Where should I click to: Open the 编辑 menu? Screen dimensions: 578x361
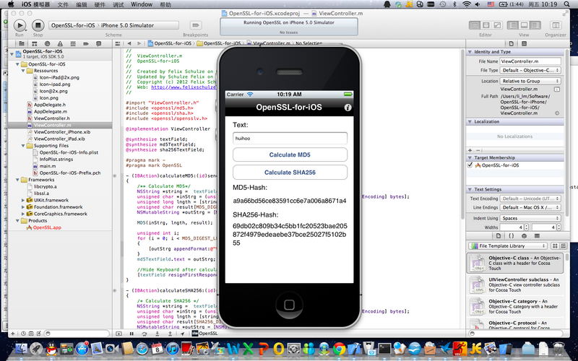click(x=82, y=4)
